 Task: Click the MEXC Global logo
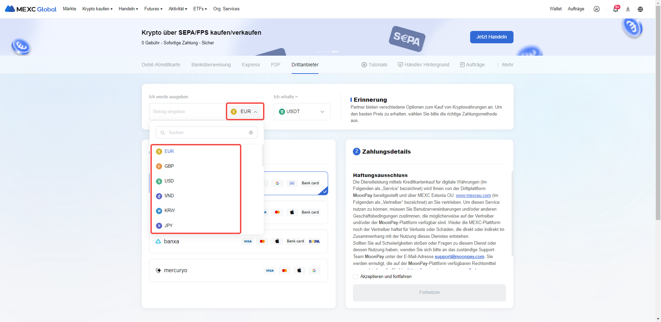[x=31, y=9]
